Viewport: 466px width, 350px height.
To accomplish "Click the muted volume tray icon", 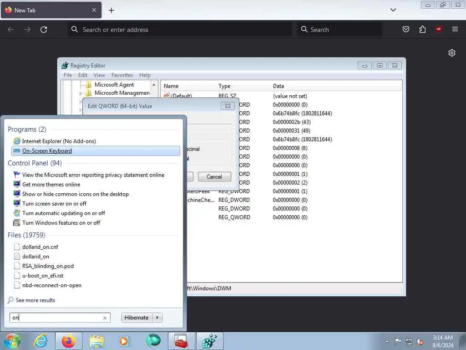I will pos(420,341).
